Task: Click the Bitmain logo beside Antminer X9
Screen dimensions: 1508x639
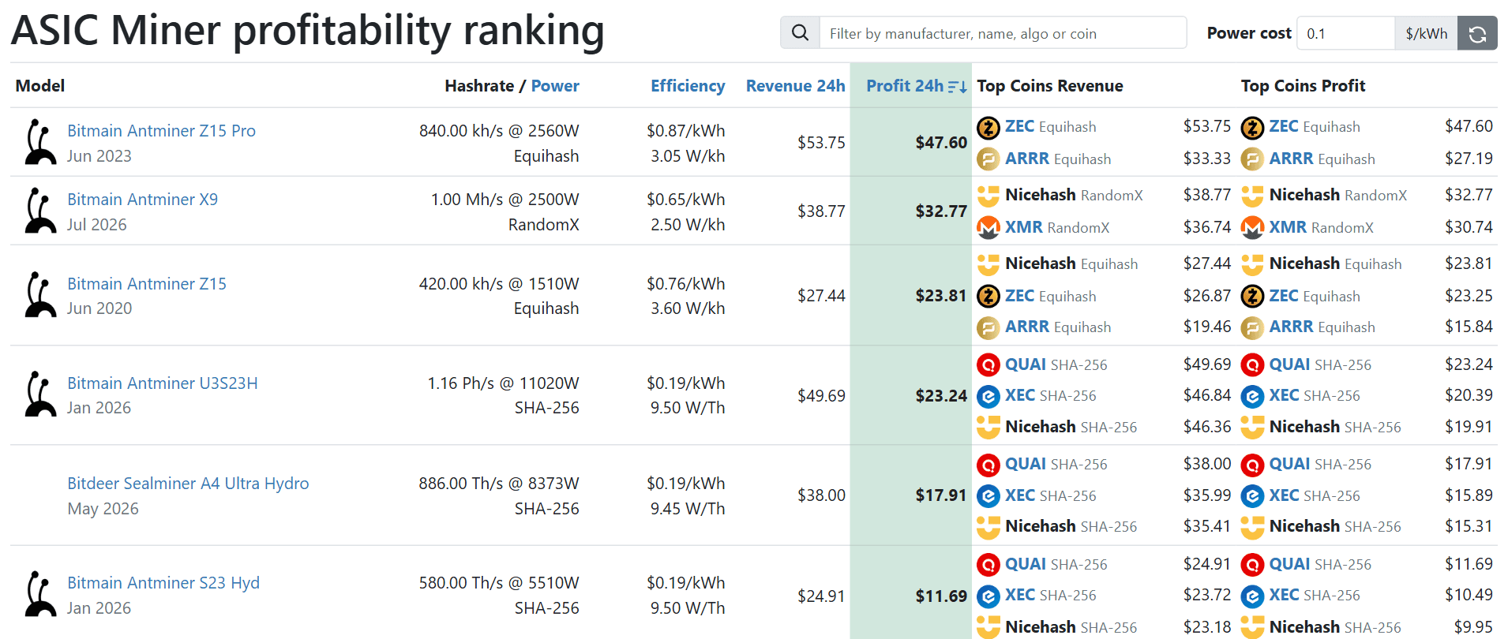Action: point(39,211)
